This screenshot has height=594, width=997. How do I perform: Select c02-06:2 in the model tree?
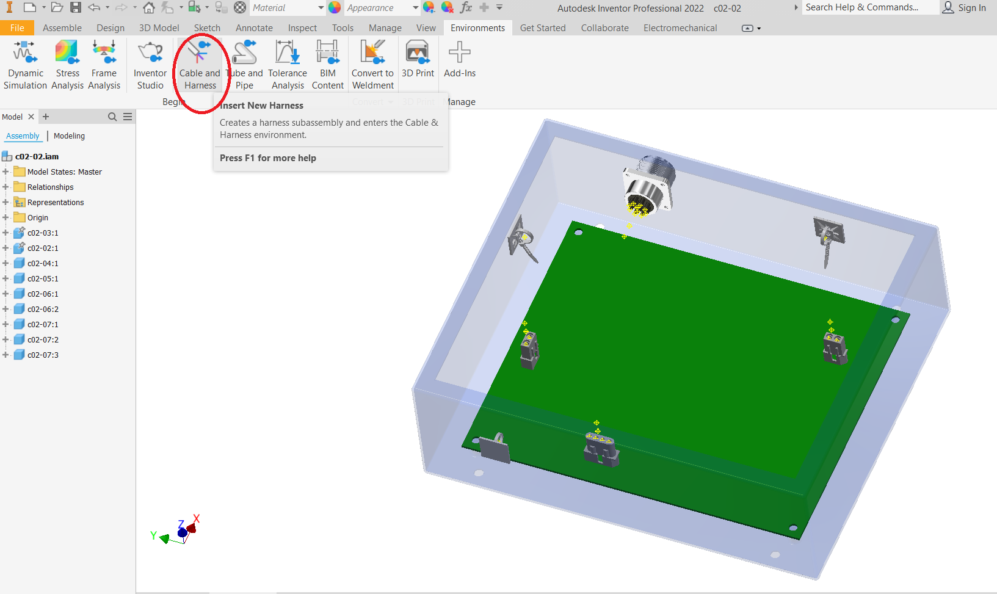click(x=43, y=309)
